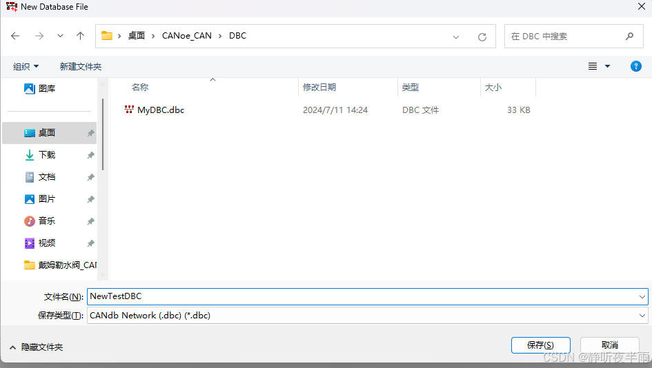This screenshot has width=652, height=368.
Task: Select 图库 in the navigation pane
Action: coord(40,88)
